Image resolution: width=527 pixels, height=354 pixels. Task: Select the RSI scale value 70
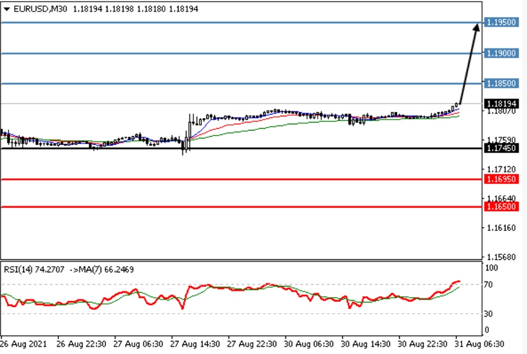[488, 285]
